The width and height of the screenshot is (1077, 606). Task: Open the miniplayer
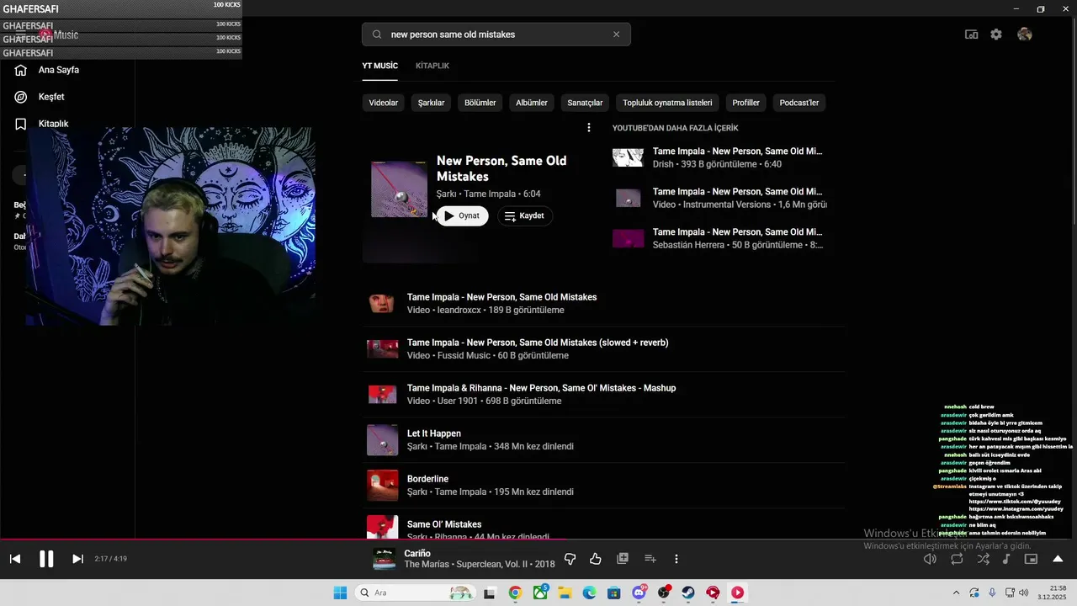(x=1031, y=559)
